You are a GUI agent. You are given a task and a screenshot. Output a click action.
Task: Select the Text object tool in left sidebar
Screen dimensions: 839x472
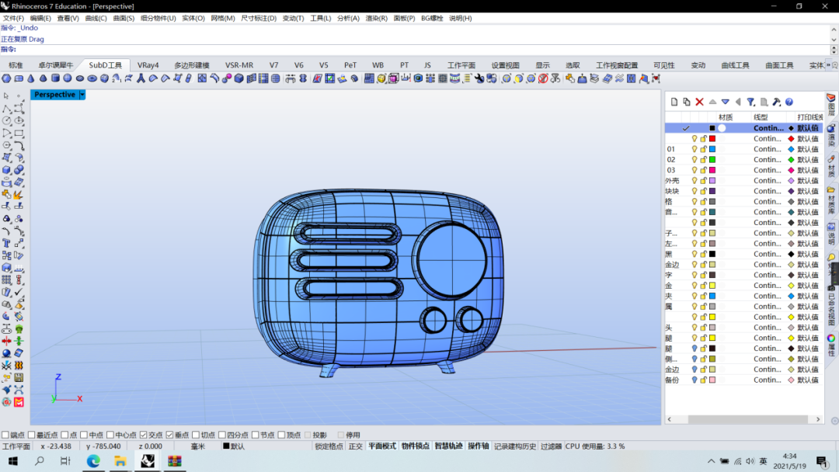click(x=7, y=243)
